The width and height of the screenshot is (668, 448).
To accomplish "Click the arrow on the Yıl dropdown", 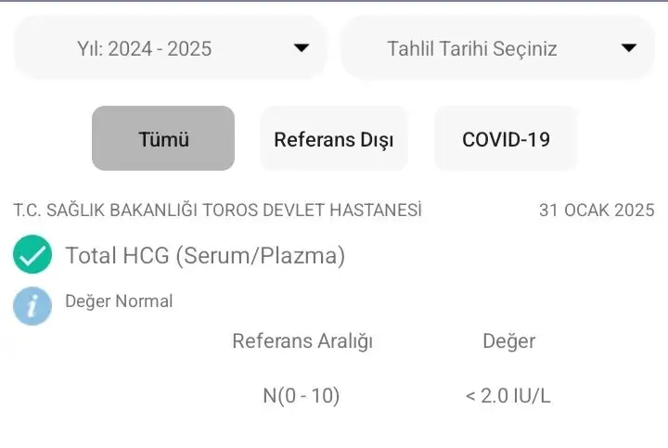I will point(301,48).
